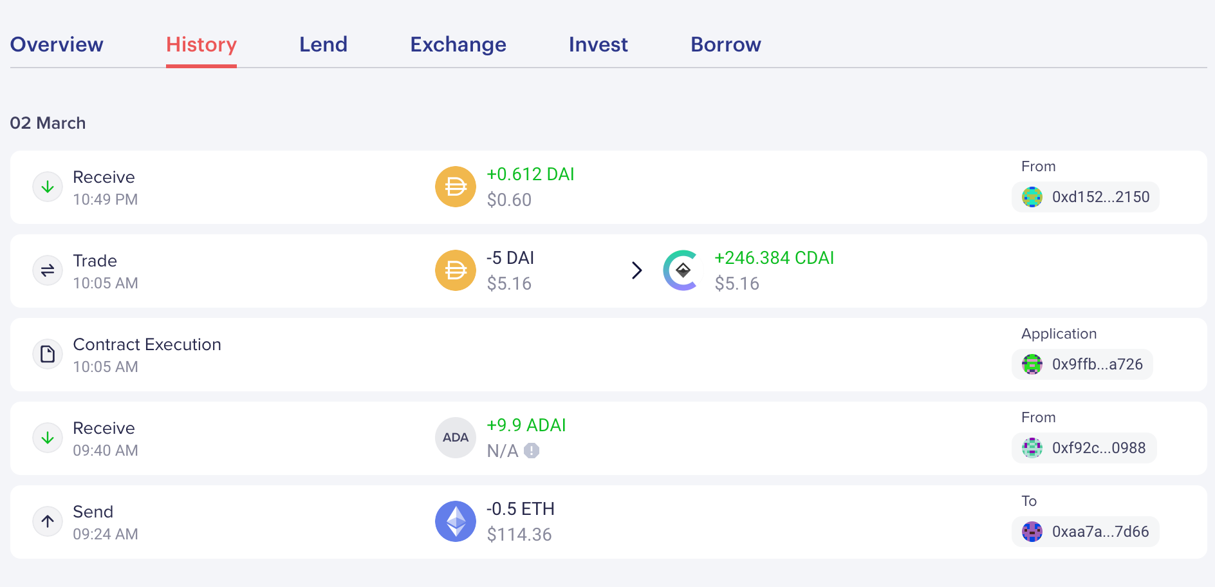Open application address 0x9ffb...a726
This screenshot has height=587, width=1215.
pyautogui.click(x=1082, y=364)
